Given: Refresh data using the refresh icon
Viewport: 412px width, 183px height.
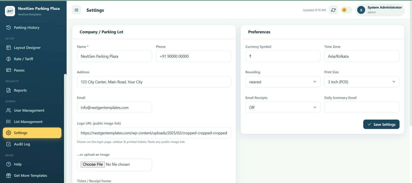Looking at the screenshot, I should click(x=333, y=10).
